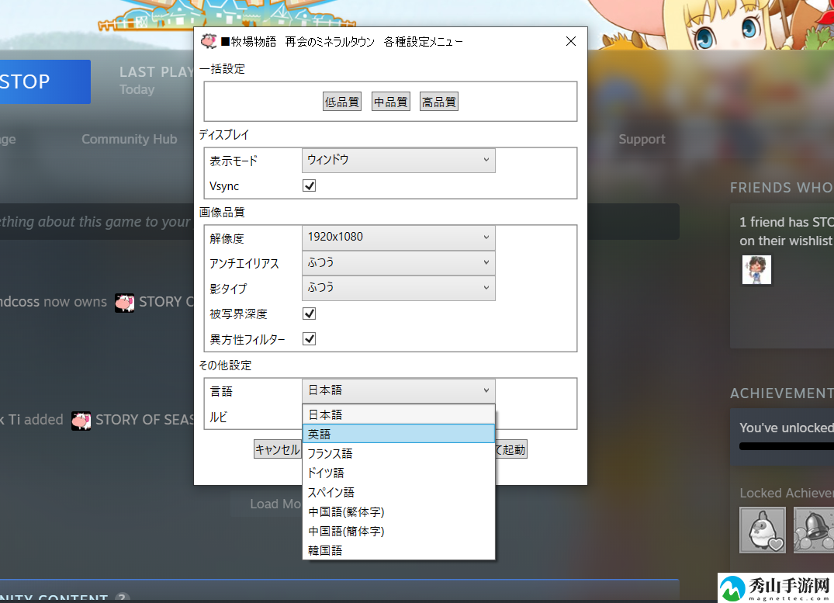The height and width of the screenshot is (603, 834).
Task: Select 英語 in the language dropdown list
Action: tap(399, 434)
